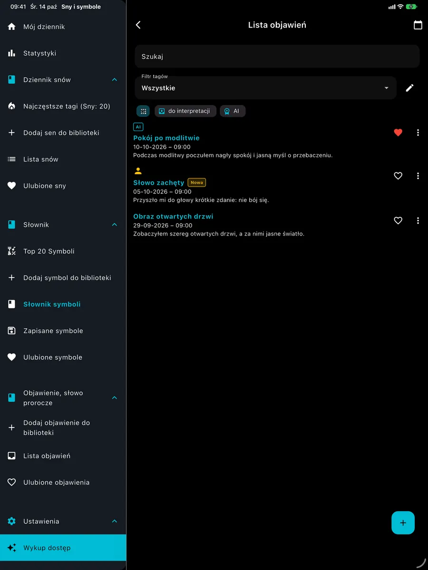Click the Szukaj search field
Viewport: 428px width, 570px height.
277,57
